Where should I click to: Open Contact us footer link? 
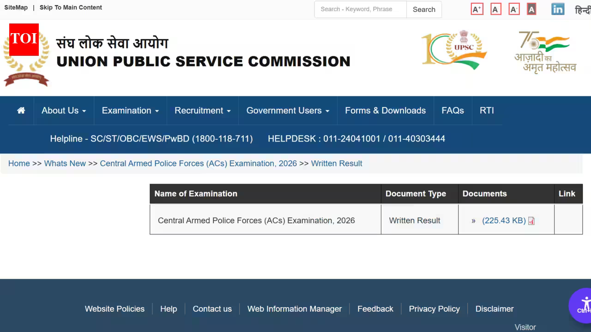212,309
